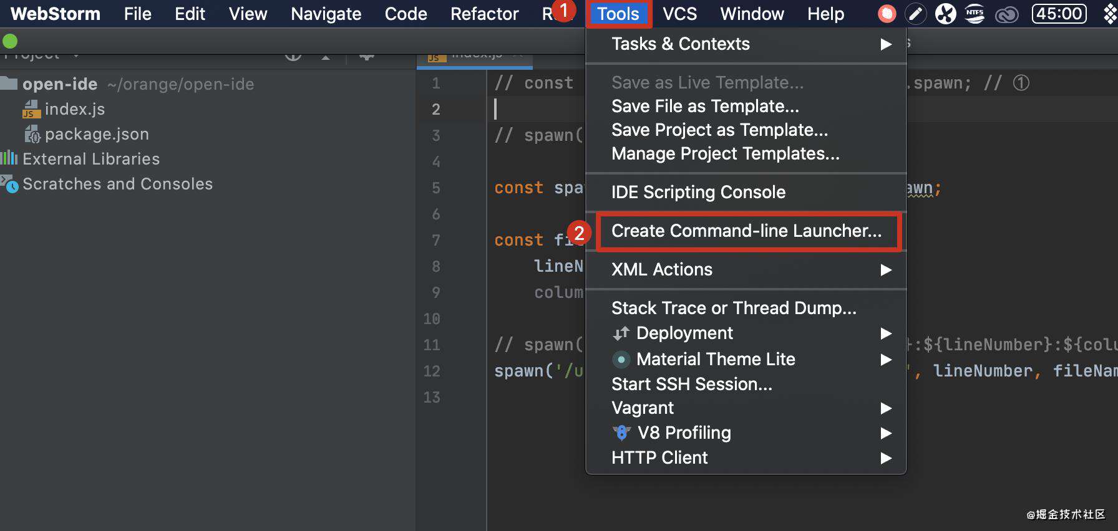
Task: Click line number 2 in gutter
Action: point(436,110)
